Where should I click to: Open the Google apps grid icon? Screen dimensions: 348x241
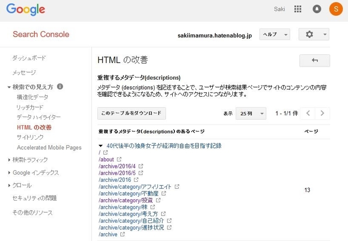[x=298, y=9]
